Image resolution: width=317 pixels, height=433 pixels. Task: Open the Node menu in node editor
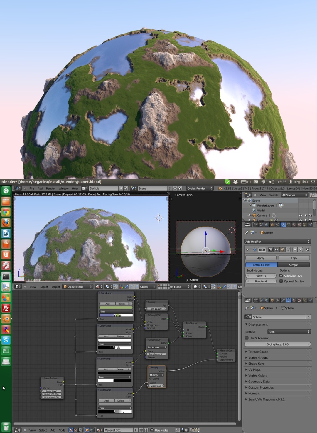pyautogui.click(x=62, y=430)
